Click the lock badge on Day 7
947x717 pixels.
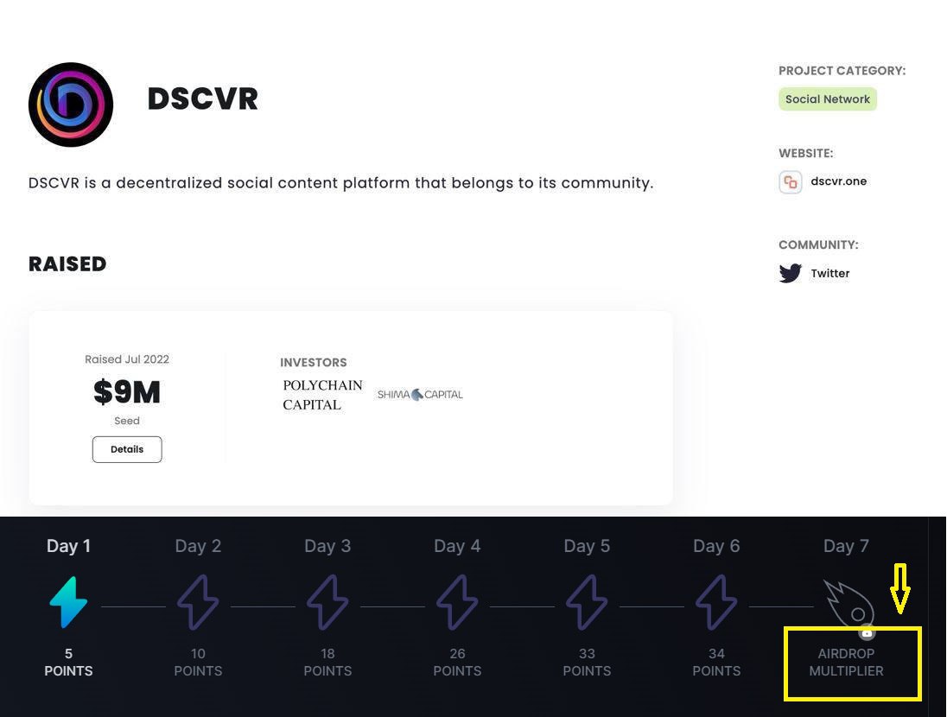click(x=867, y=632)
